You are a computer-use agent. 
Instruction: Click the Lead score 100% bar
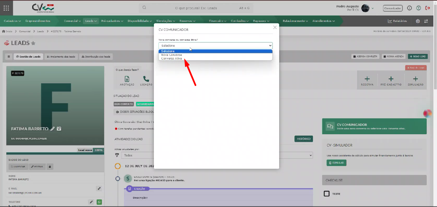click(x=91, y=150)
